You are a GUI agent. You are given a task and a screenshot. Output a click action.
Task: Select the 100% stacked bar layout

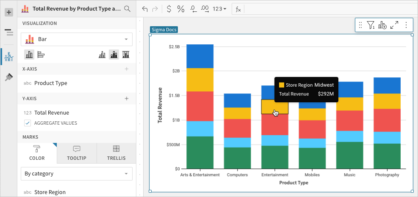pyautogui.click(x=126, y=55)
